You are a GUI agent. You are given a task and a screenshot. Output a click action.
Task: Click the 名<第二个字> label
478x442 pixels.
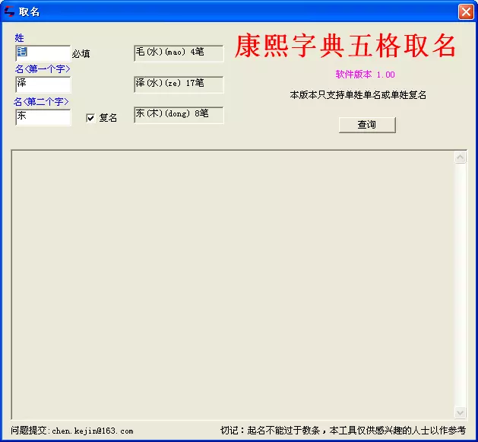(x=41, y=101)
